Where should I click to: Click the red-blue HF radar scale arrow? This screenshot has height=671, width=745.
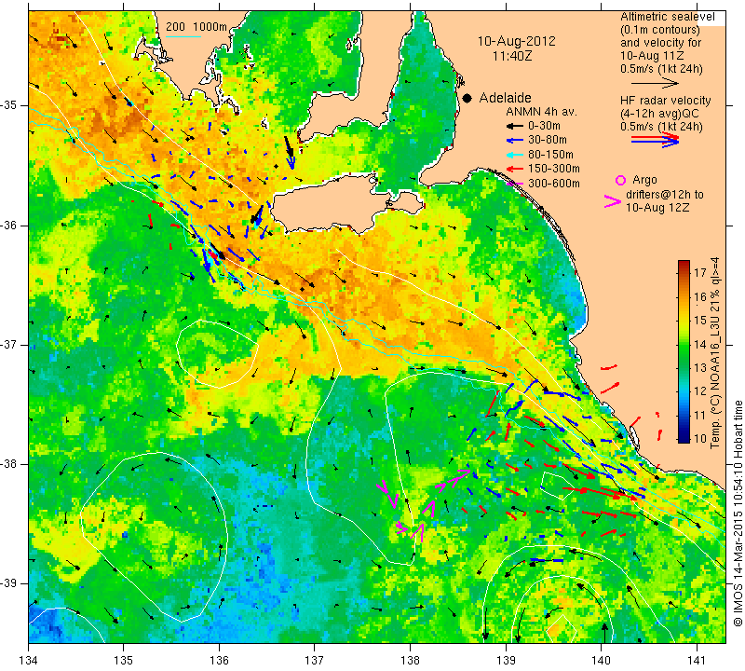pyautogui.click(x=655, y=140)
